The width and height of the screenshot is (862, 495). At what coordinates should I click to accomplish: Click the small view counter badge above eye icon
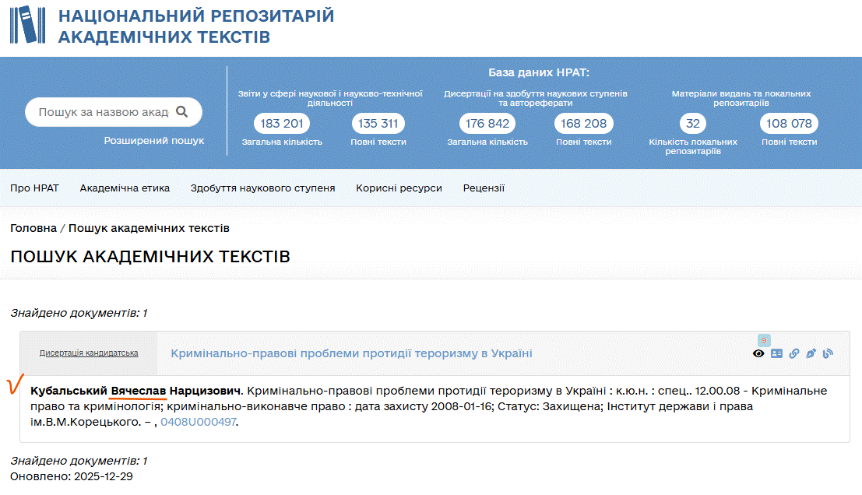[x=764, y=340]
